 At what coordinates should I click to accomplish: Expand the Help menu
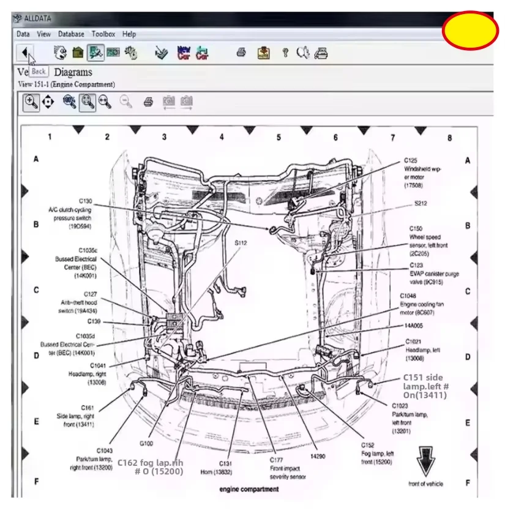coord(129,34)
